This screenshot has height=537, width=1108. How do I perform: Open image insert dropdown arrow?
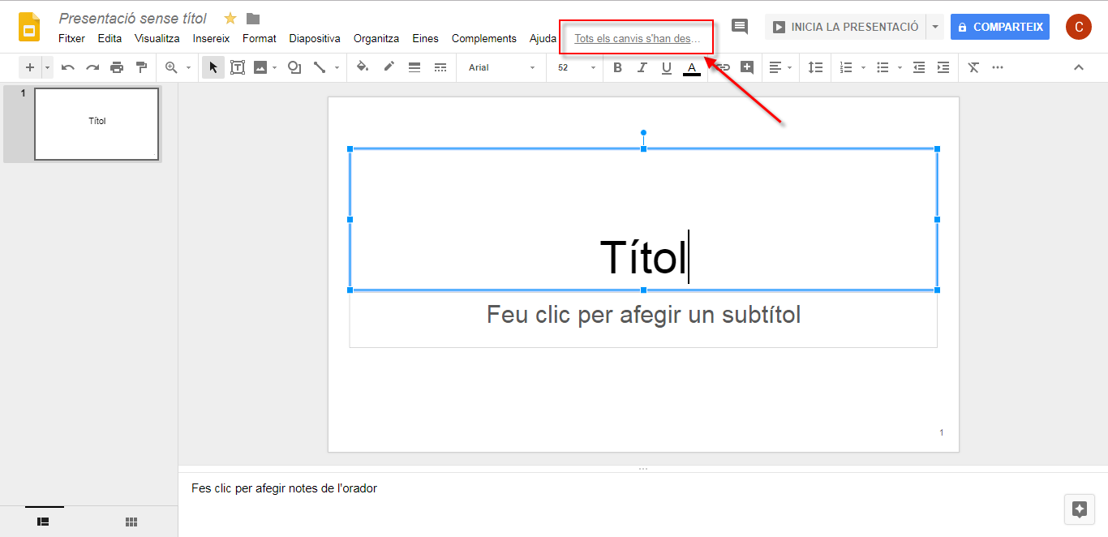pos(275,67)
